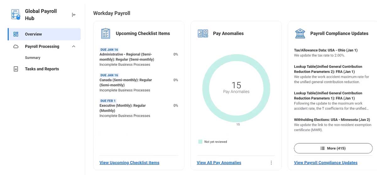The image size is (377, 175).
Task: Click the Not yet reviewed legend swatch
Action: pos(200,142)
